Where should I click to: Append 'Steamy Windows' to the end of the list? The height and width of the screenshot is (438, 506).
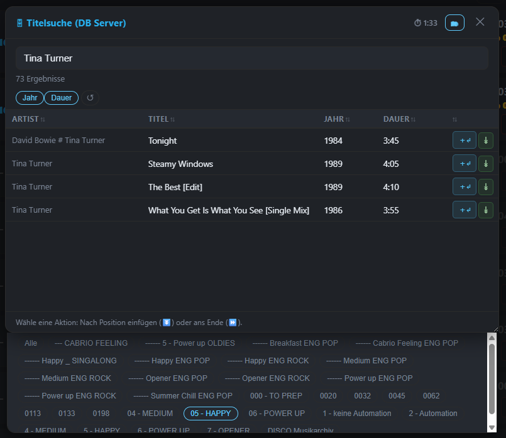coord(486,163)
